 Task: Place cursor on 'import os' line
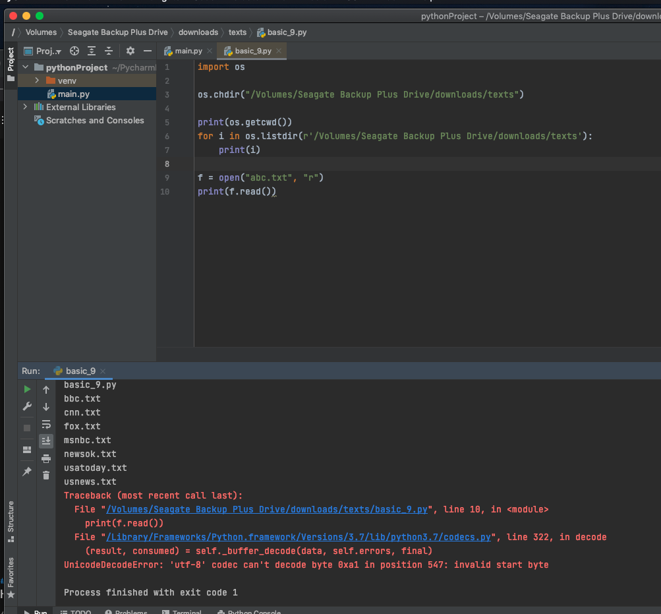point(221,67)
